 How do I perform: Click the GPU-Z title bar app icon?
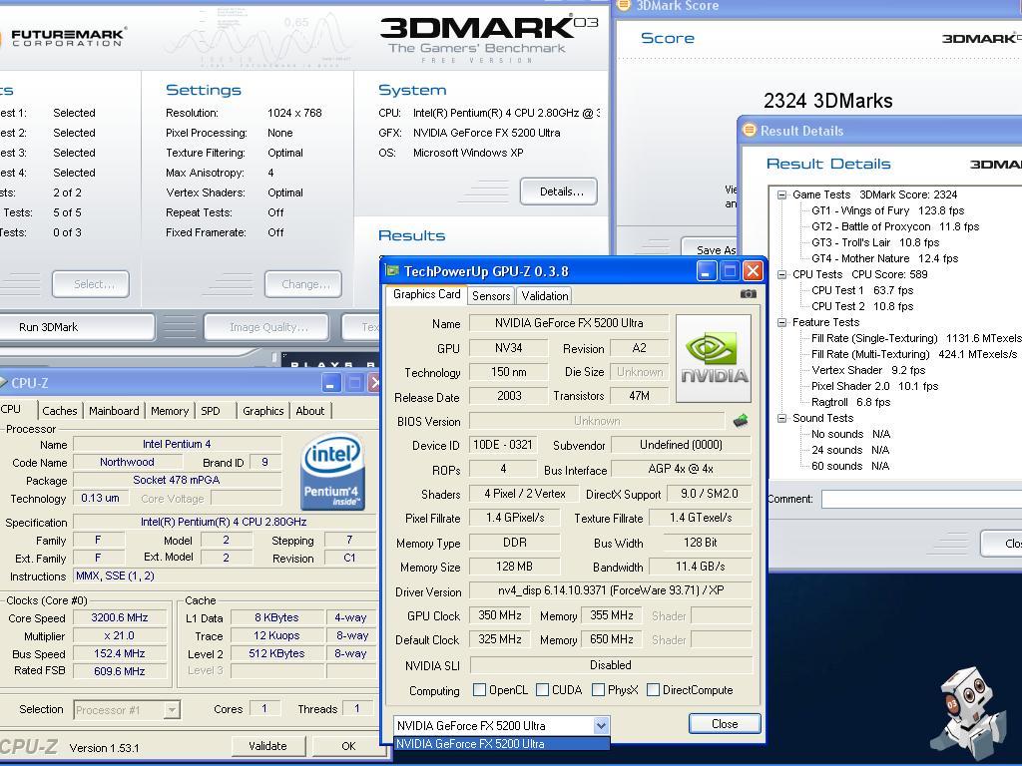tap(391, 271)
